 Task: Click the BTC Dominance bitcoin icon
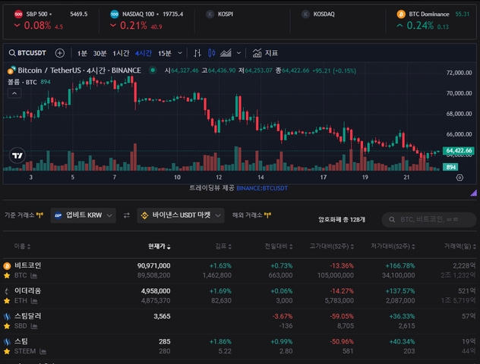click(x=401, y=14)
